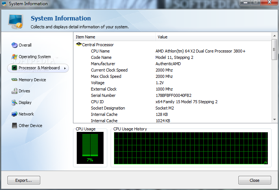Click the Drives disk icon

15,91
